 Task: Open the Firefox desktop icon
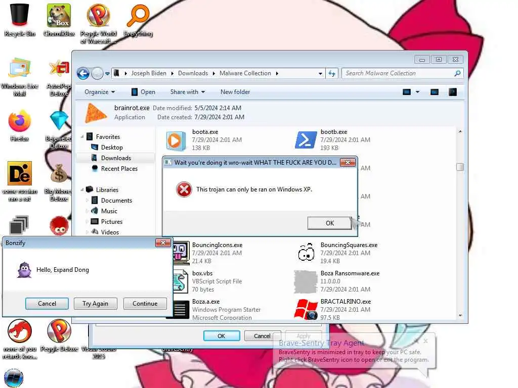(20, 125)
